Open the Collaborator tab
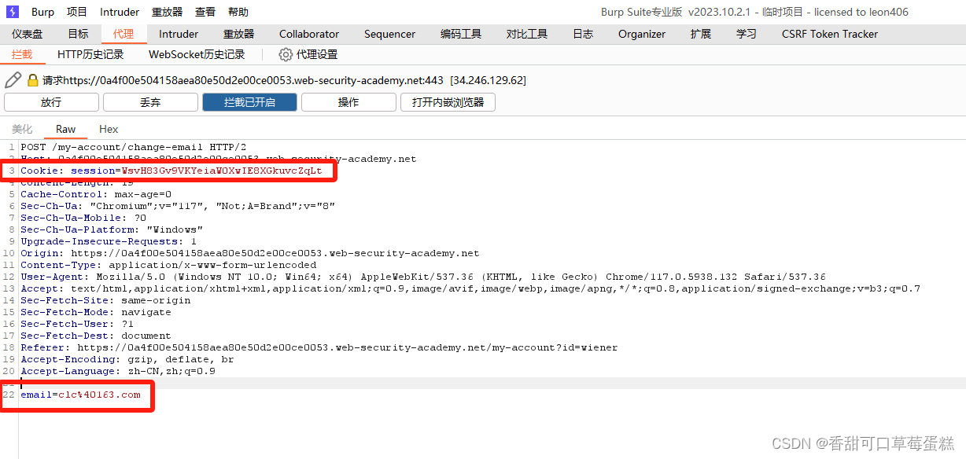 309,34
